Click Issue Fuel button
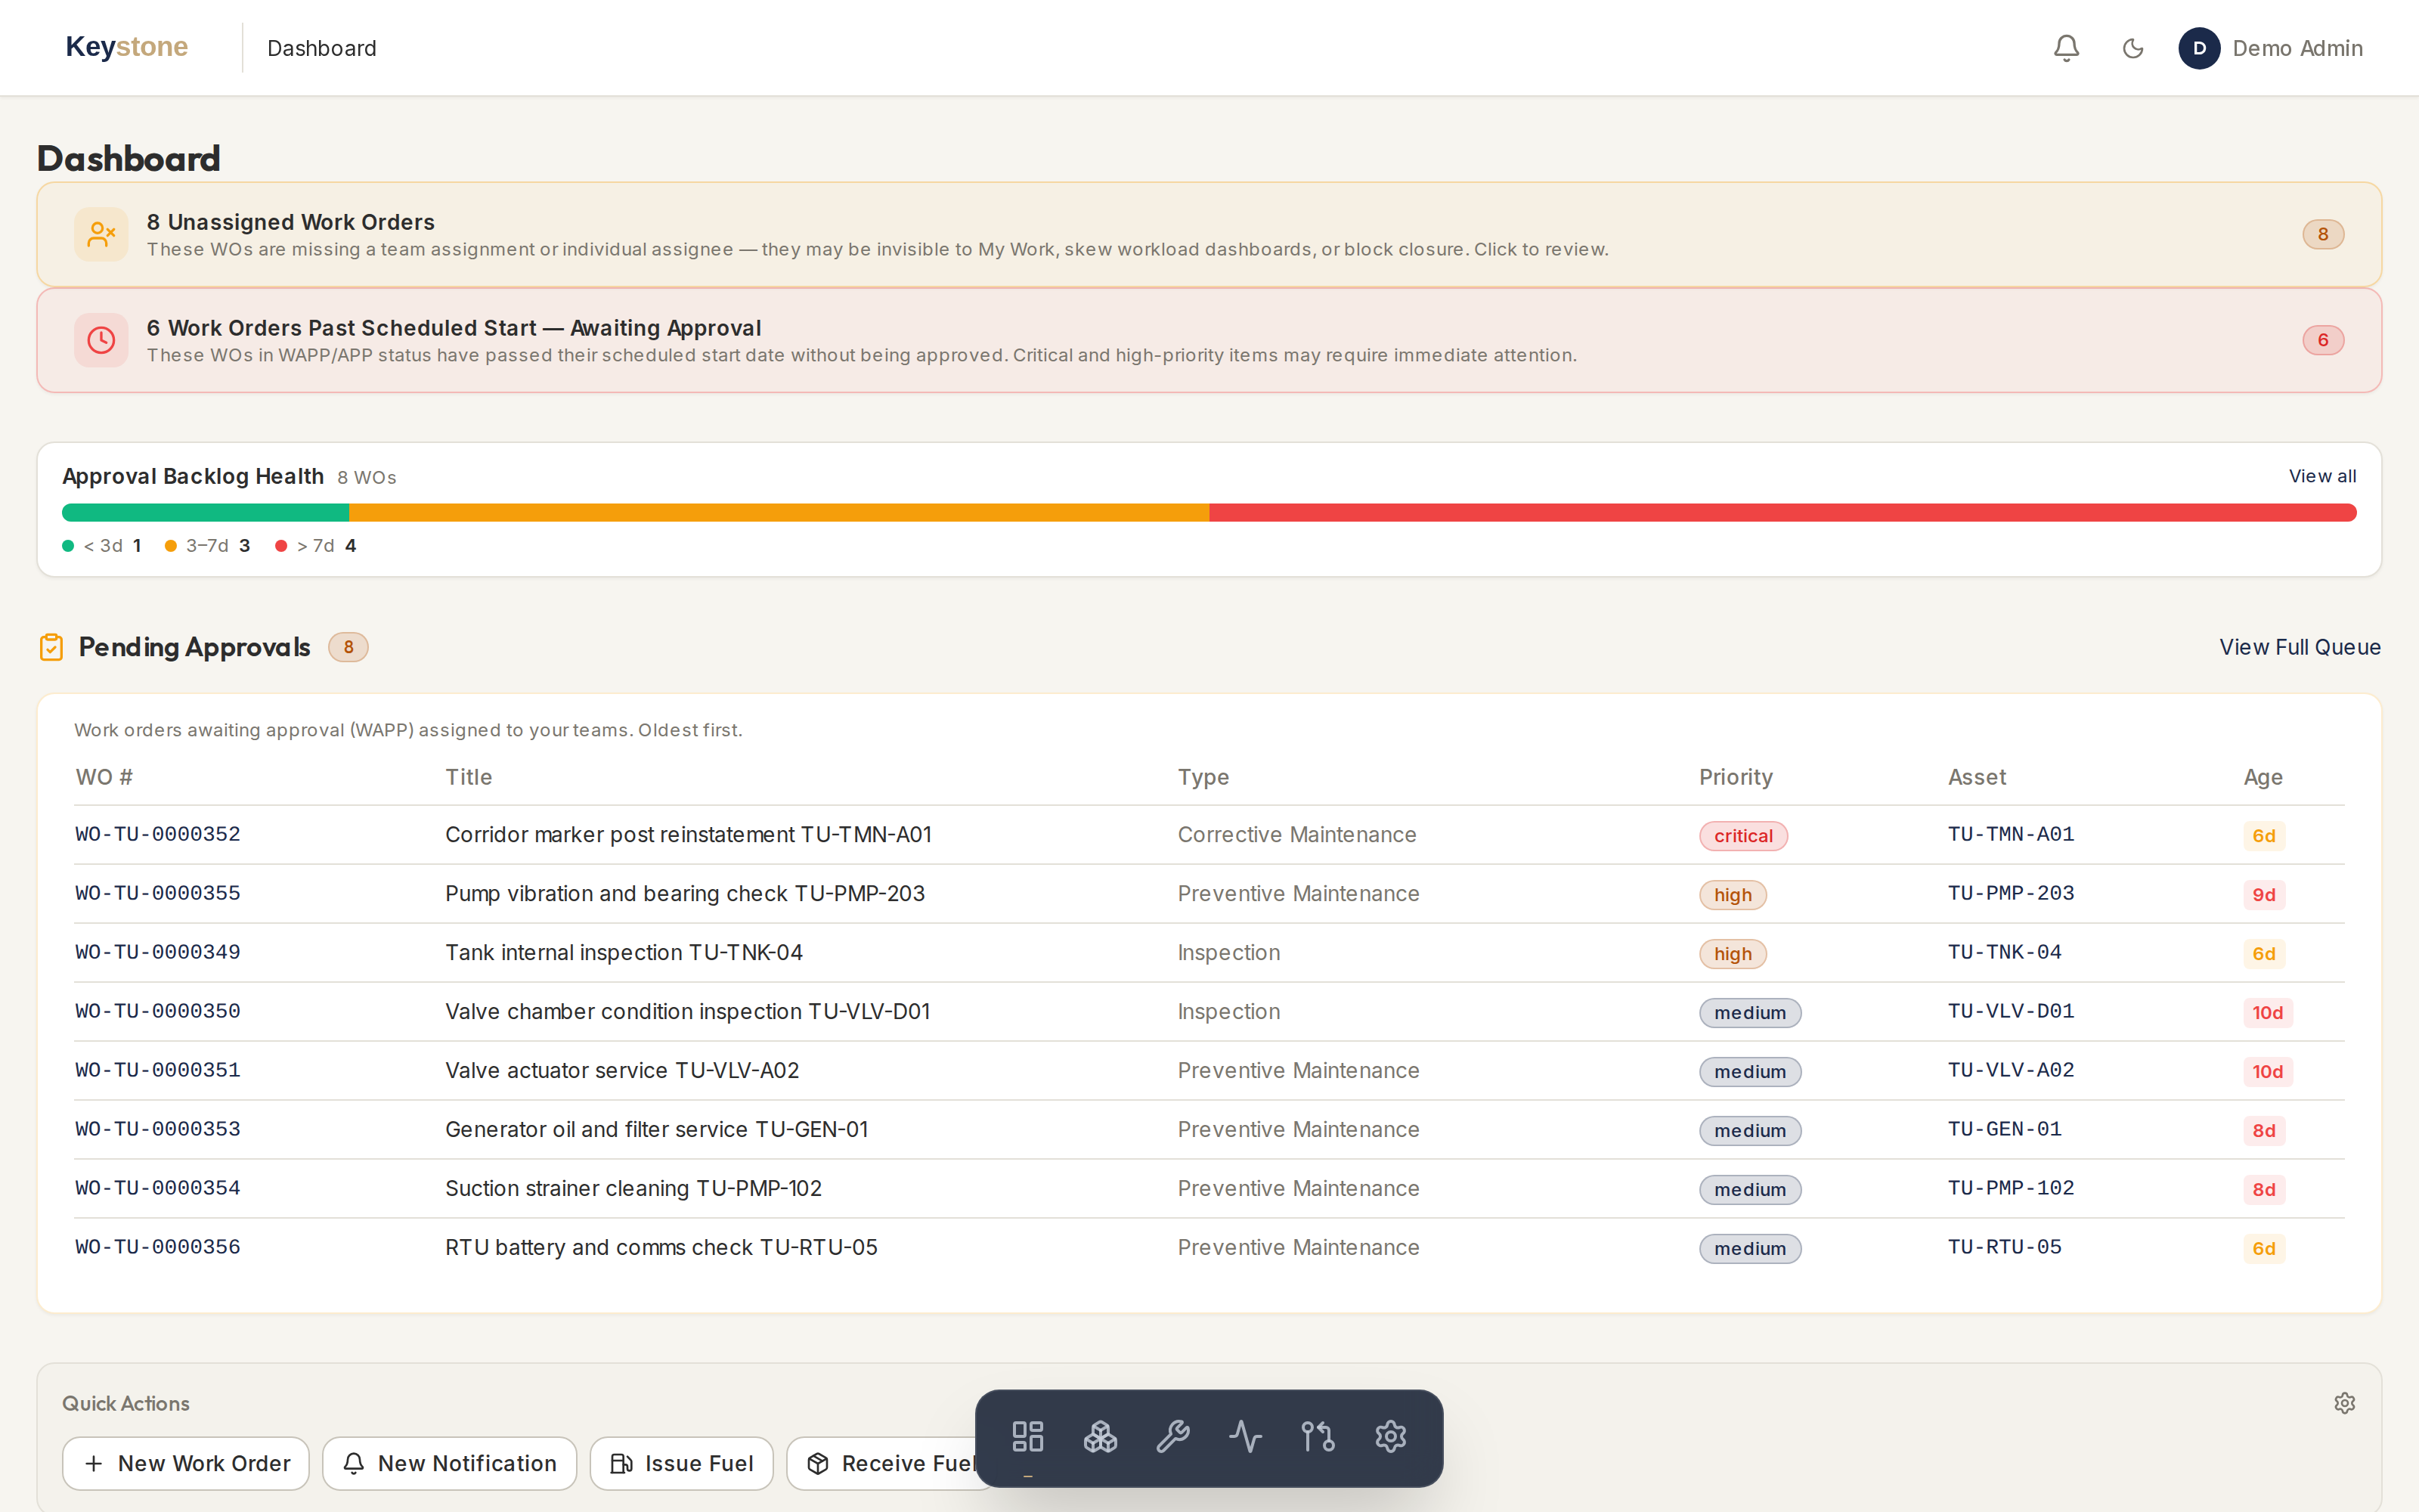 (x=682, y=1464)
